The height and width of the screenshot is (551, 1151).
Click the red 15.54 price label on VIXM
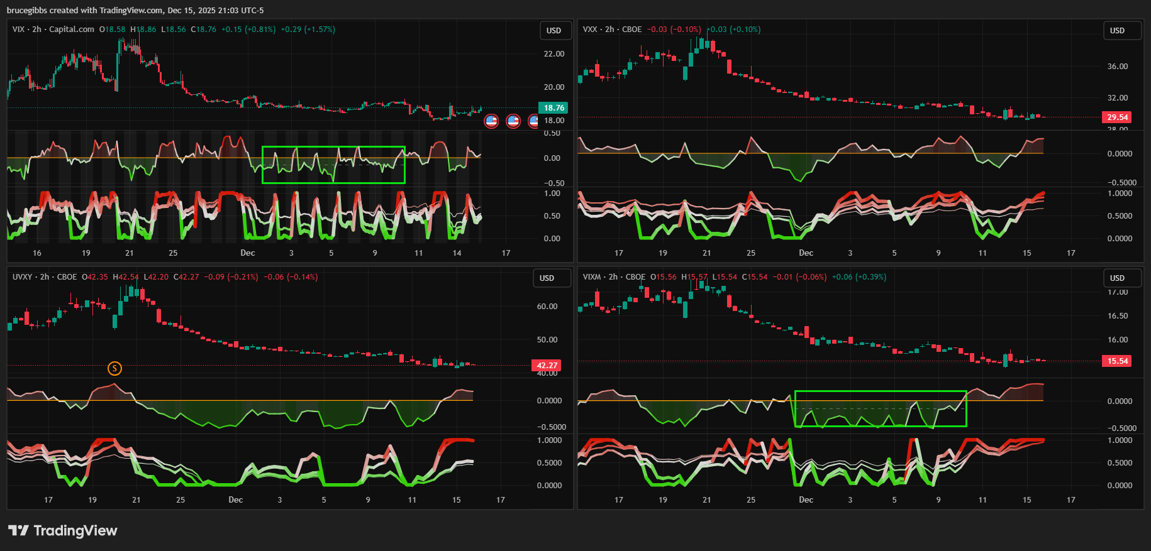(1117, 361)
